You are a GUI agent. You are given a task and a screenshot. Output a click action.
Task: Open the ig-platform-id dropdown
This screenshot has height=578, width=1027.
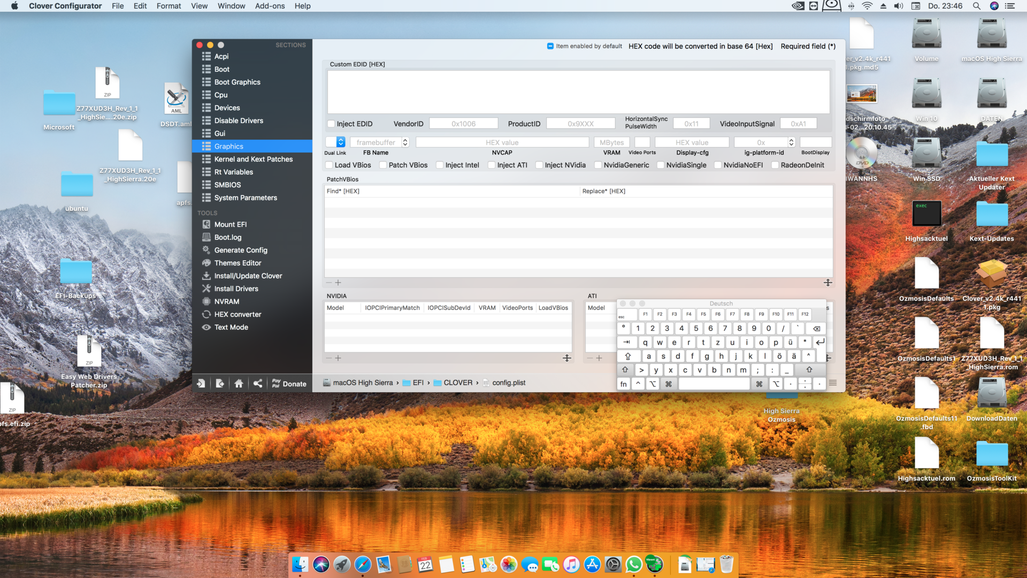click(791, 142)
